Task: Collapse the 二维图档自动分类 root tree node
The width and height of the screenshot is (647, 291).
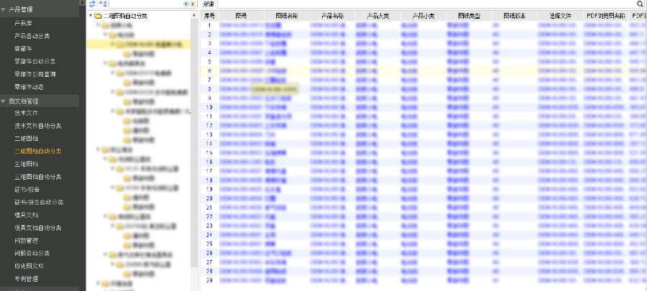Action: tap(90, 15)
